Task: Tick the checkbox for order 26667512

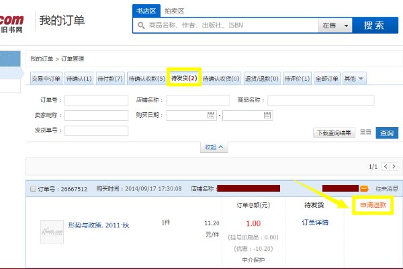Action: pos(33,189)
